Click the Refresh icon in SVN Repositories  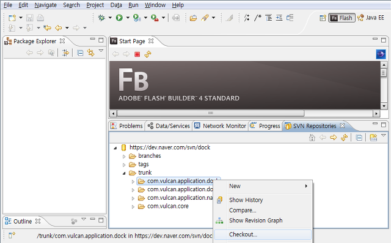click(344, 138)
